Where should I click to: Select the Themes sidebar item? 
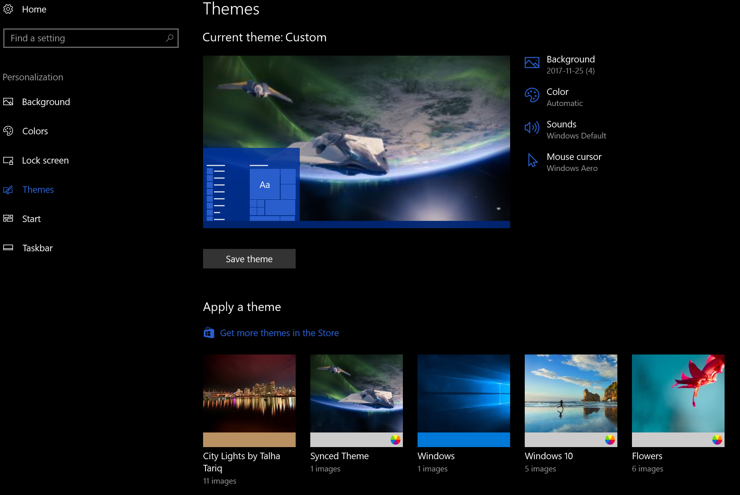click(38, 190)
